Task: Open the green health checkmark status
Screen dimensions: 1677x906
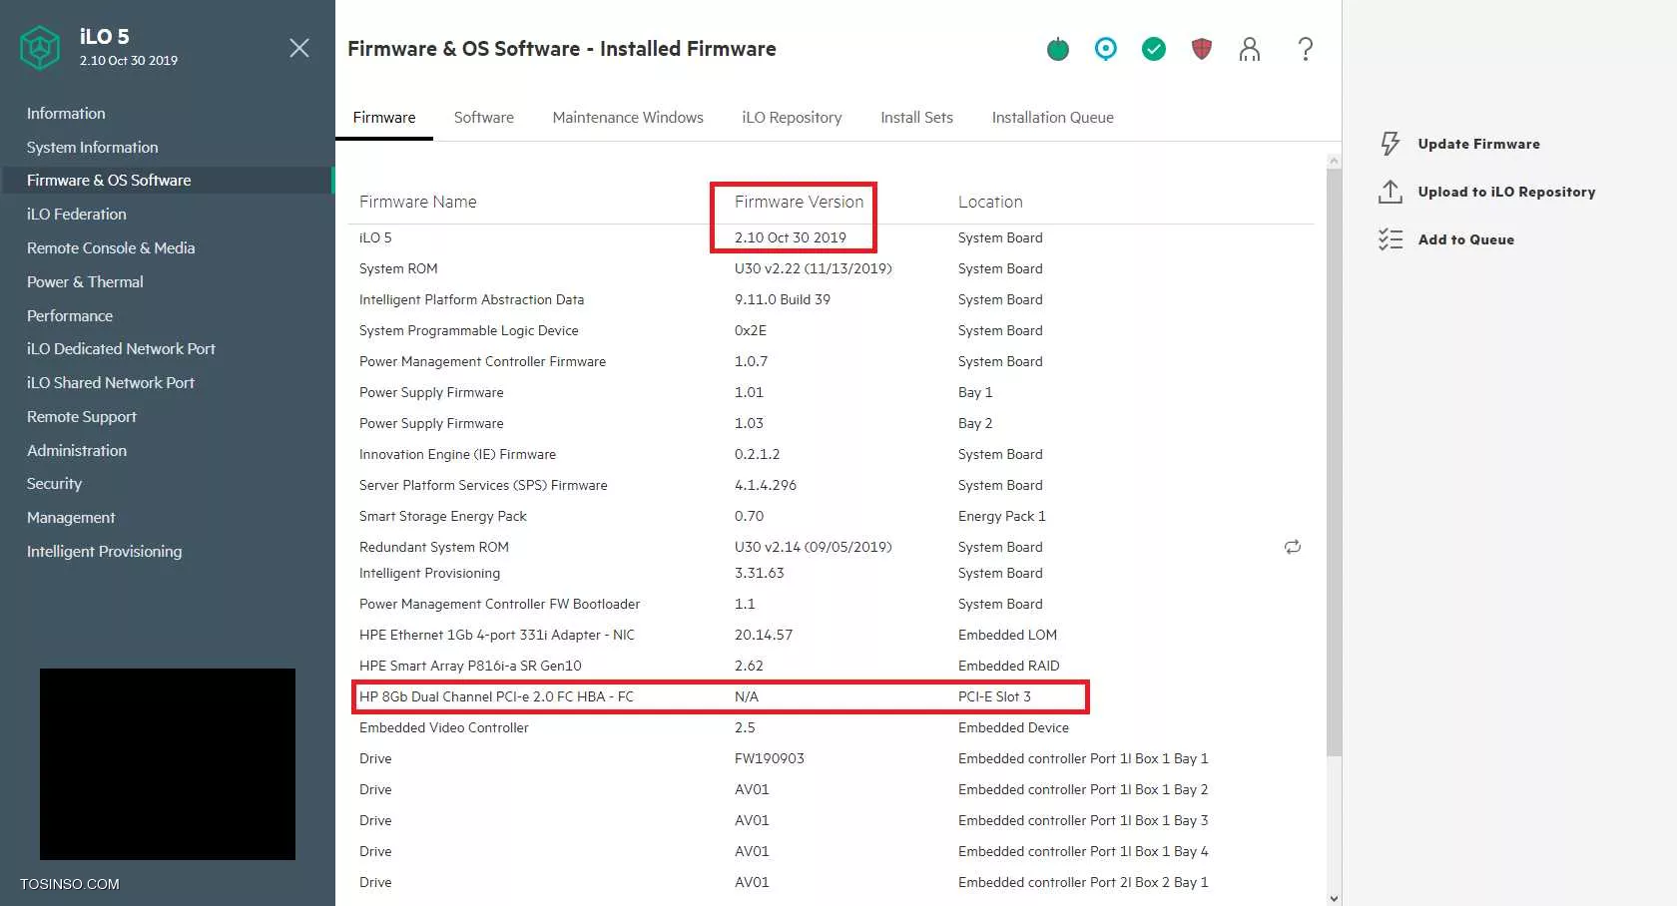Action: 1154,49
